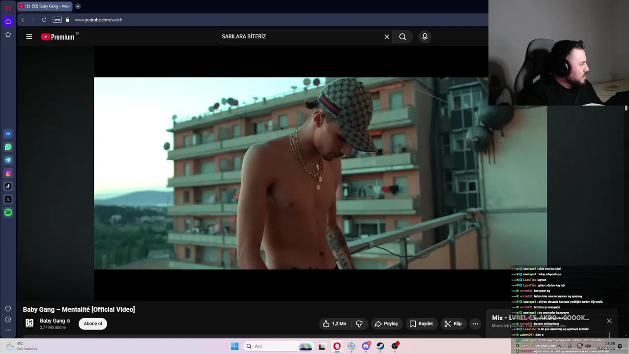This screenshot has height=354, width=629.
Task: Open browsing history clock icon in sidebar
Action: coord(8,320)
